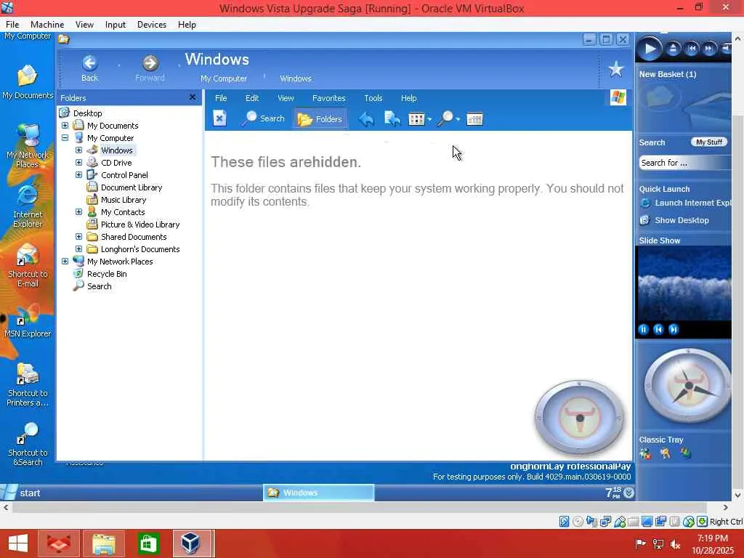Toggle the Folders pane toolbar button
The height and width of the screenshot is (558, 744).
click(x=320, y=119)
